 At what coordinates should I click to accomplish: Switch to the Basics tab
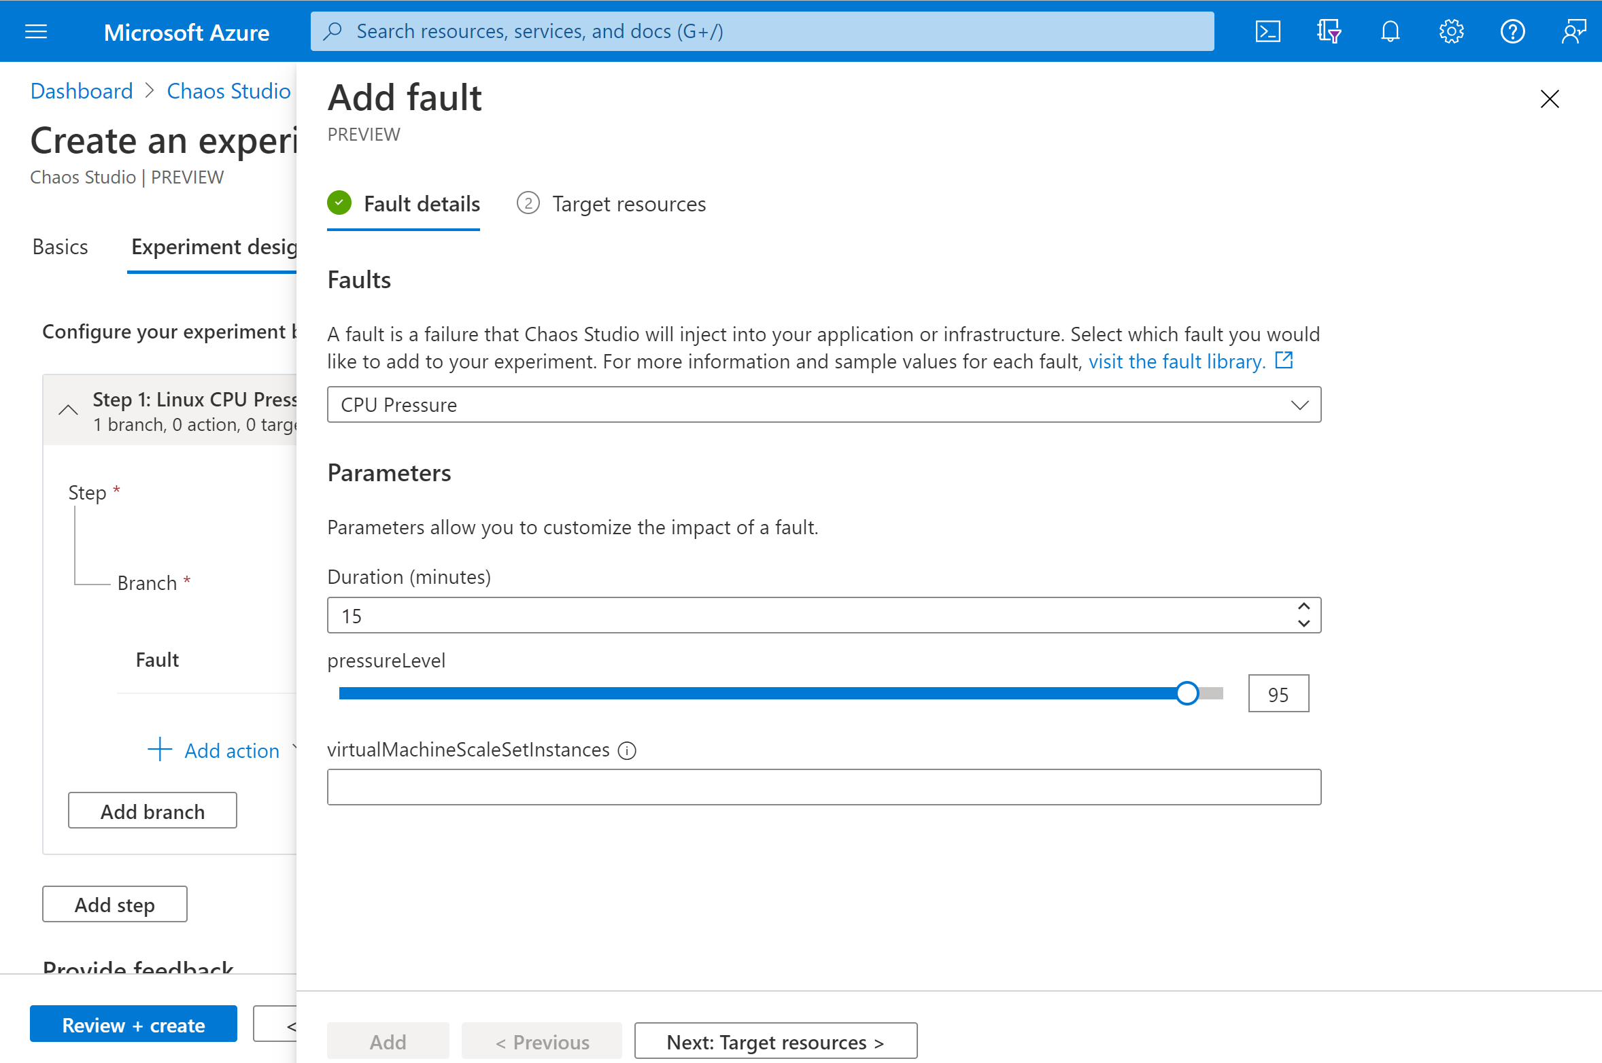[59, 247]
